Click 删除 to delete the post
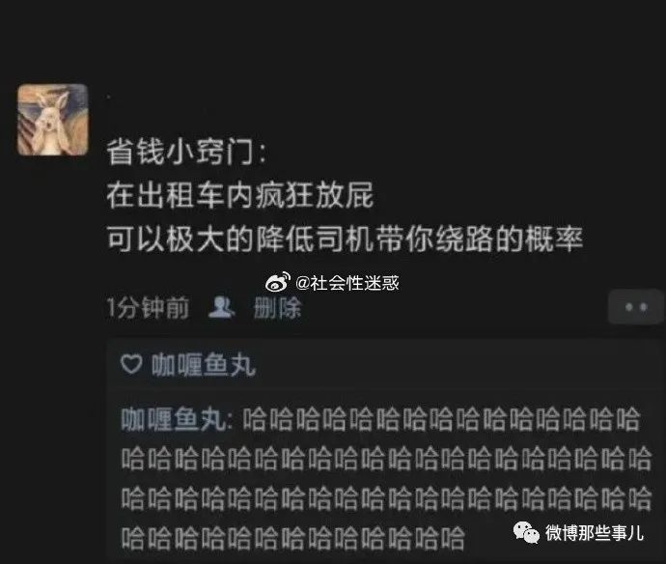 (277, 308)
